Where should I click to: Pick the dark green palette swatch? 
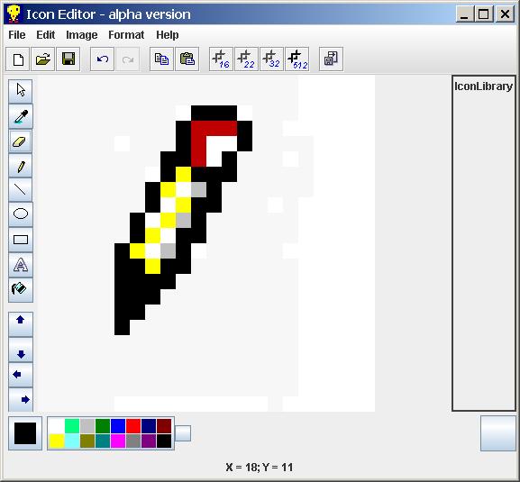click(103, 426)
